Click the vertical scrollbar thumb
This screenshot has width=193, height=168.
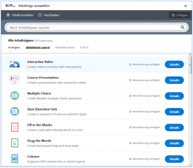190,65
